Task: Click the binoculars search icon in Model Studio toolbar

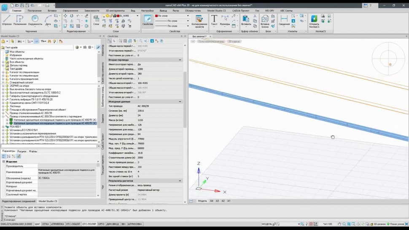Action: [x=49, y=41]
